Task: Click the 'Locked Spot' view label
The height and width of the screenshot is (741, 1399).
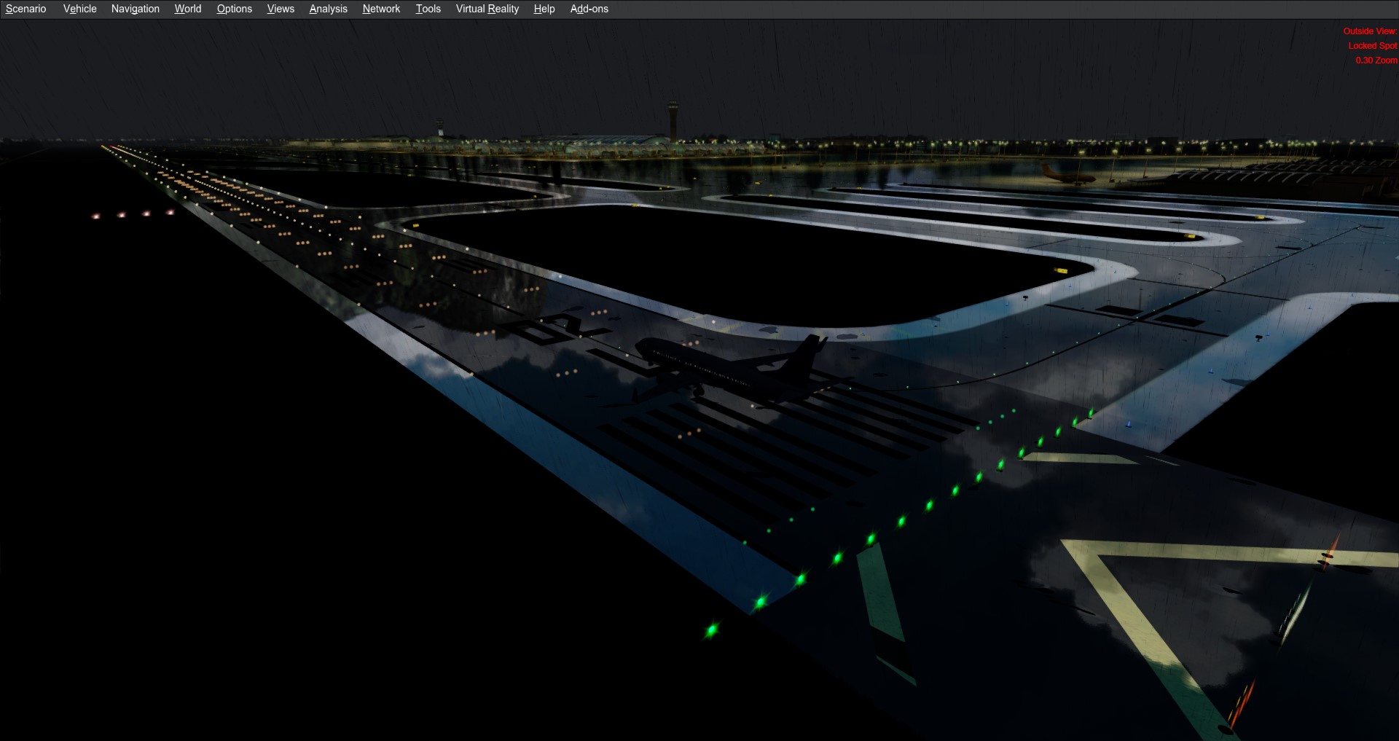Action: click(1372, 46)
